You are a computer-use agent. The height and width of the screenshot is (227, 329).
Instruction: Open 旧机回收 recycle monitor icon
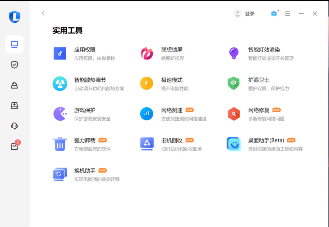[x=147, y=144]
